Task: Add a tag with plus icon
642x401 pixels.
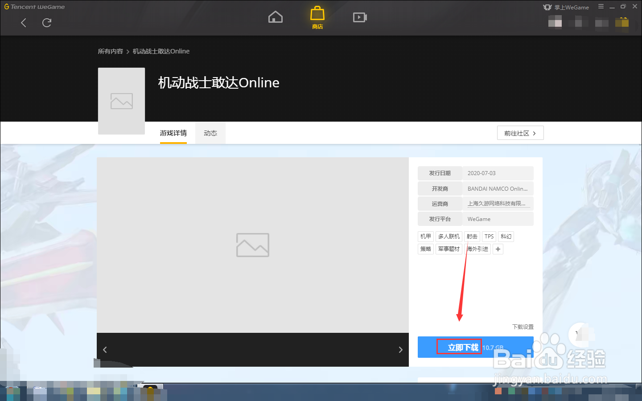Action: [498, 249]
